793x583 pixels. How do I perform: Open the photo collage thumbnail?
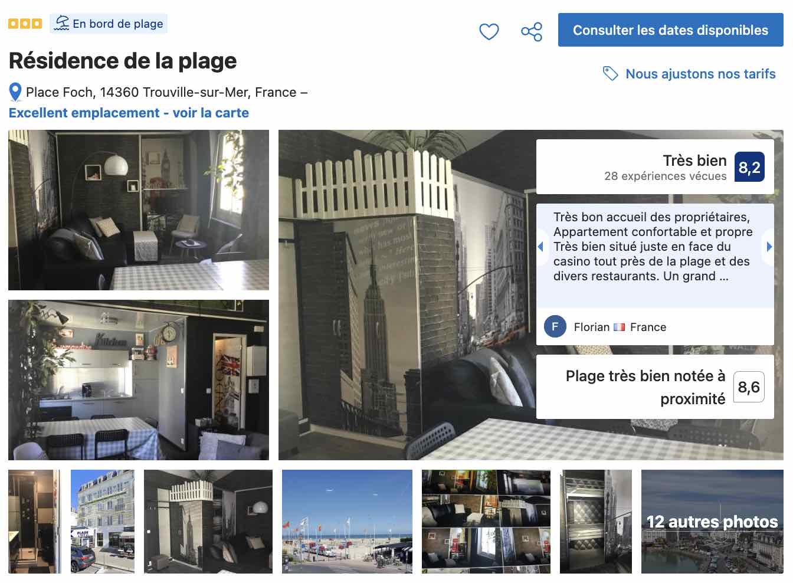pyautogui.click(x=486, y=522)
